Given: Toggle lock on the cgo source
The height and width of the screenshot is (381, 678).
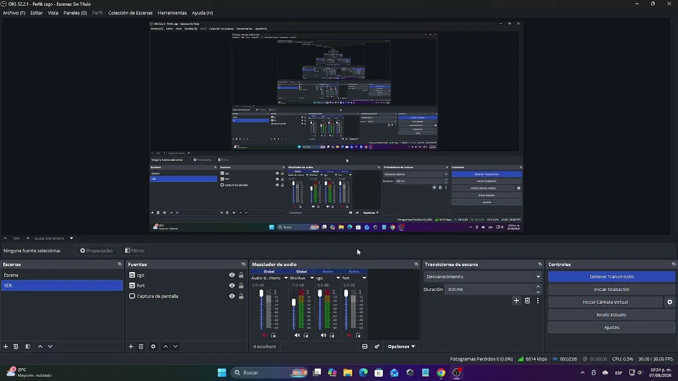Looking at the screenshot, I should [x=241, y=275].
